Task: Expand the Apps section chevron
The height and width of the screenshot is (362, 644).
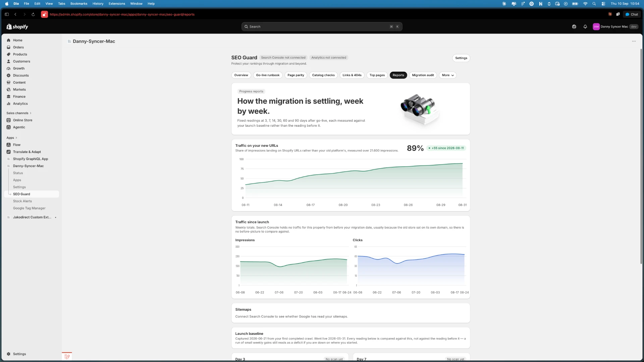Action: coord(16,138)
